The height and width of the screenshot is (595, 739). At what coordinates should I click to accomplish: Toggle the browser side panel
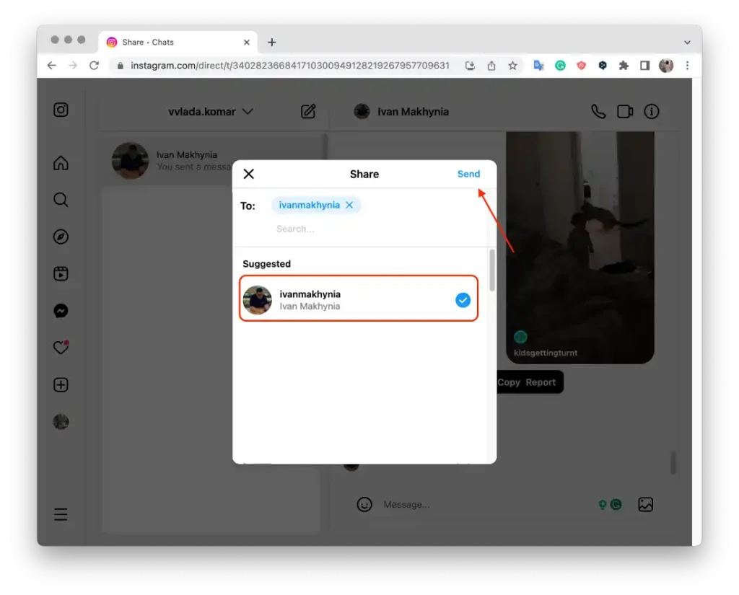tap(644, 66)
